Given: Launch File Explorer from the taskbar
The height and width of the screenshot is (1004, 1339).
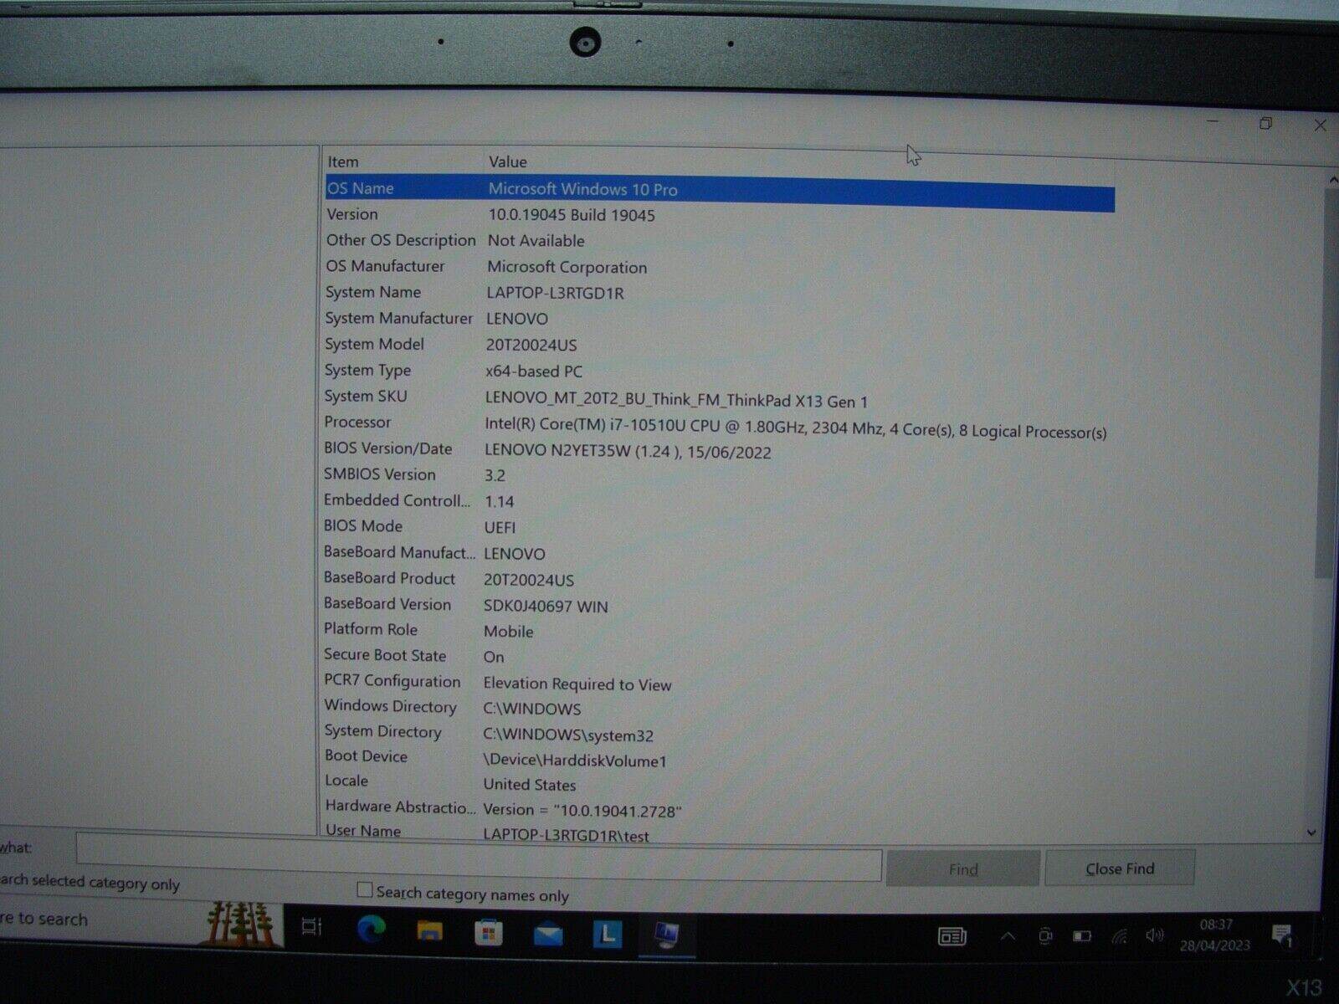Looking at the screenshot, I should pyautogui.click(x=428, y=931).
